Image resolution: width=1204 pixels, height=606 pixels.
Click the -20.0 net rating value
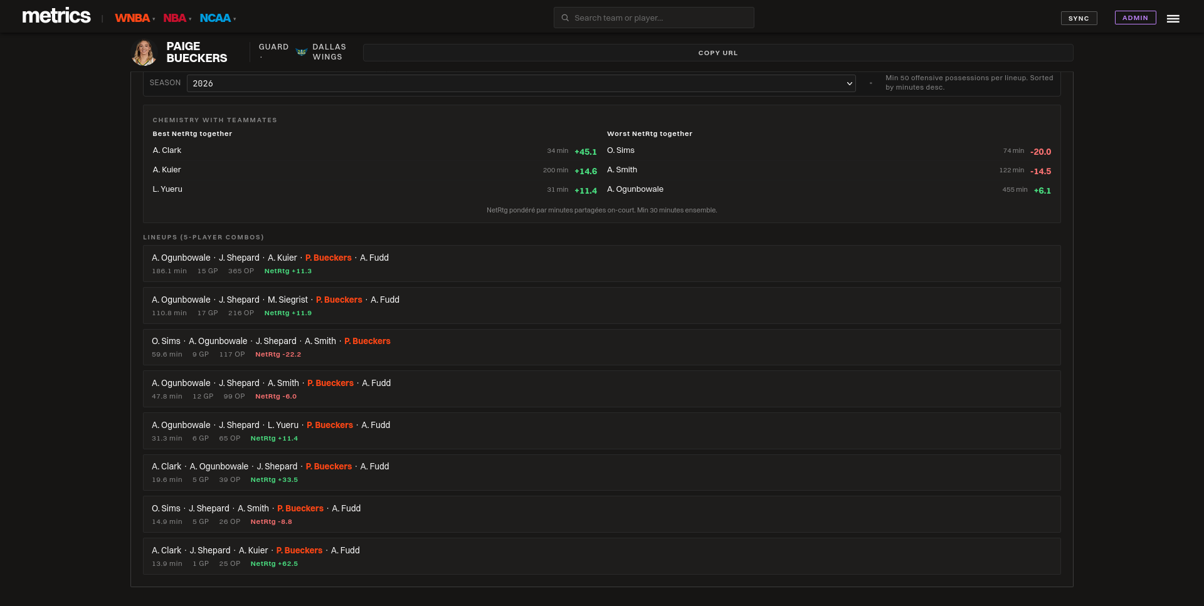[1040, 152]
